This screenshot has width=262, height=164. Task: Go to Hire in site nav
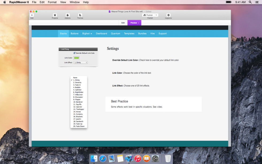152,33
